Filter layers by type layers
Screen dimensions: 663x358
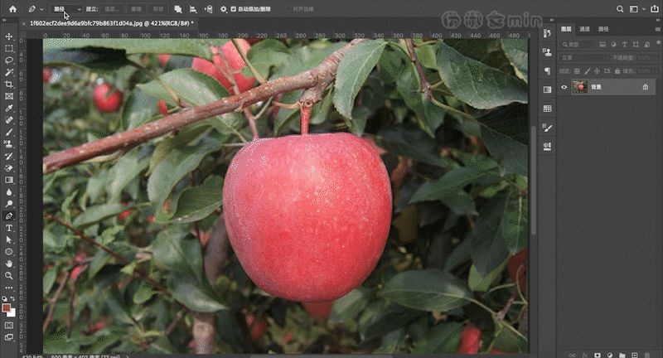pos(625,45)
